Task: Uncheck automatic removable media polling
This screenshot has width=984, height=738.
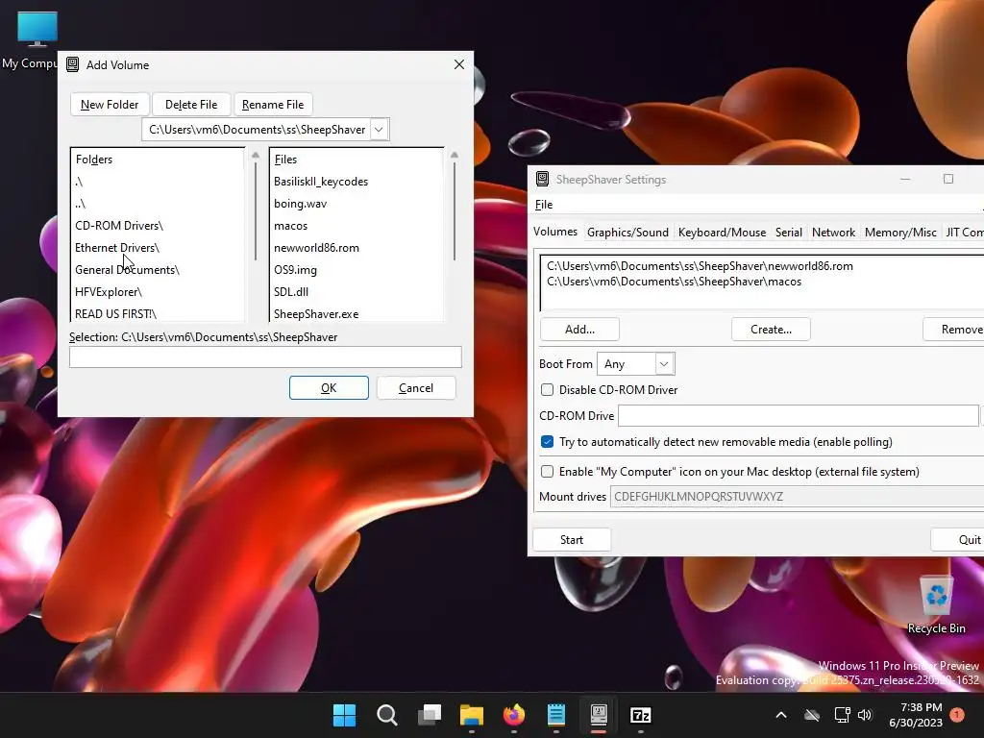Action: 547,442
